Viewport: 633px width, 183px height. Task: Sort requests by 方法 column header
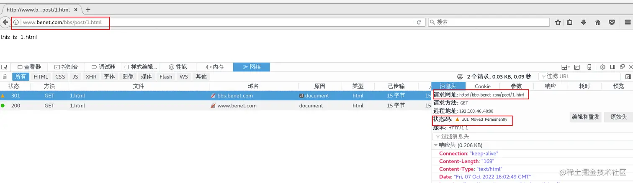tap(49, 86)
